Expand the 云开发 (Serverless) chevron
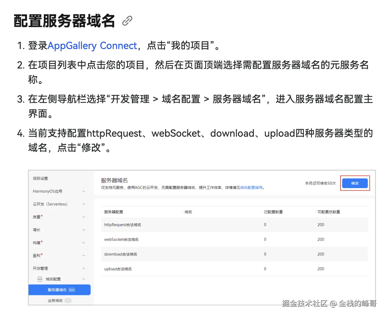This screenshot has height=316, width=385. click(84, 204)
